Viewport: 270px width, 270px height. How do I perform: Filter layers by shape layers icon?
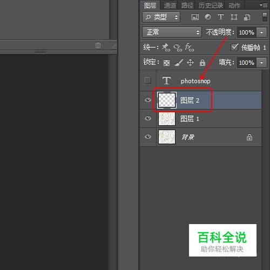[x=234, y=17]
